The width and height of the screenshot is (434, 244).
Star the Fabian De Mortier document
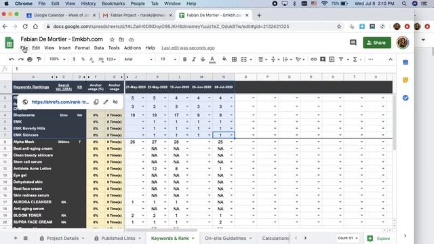[112, 39]
